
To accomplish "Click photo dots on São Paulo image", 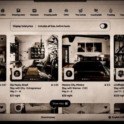I will click(x=34, y=79).
